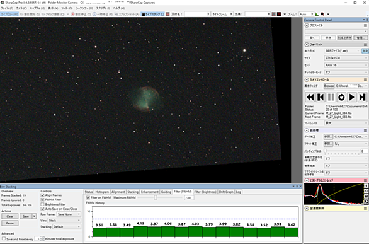Viewport: 369px width, 244px height.
Task: Collapse the ヒストグラムストレッチ section
Action: click(307, 180)
